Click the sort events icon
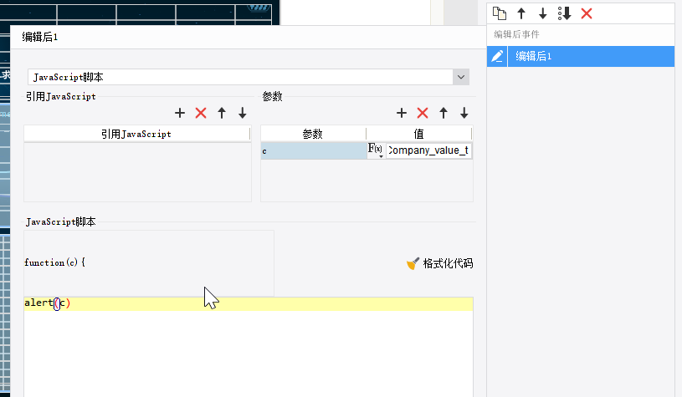682x397 pixels. 564,13
